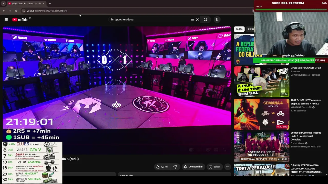Submit search with the magnifier button
Image resolution: width=328 pixels, height=184 pixels.
coord(206,20)
